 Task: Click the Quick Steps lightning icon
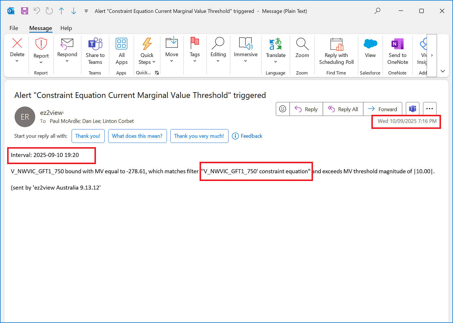tap(147, 44)
